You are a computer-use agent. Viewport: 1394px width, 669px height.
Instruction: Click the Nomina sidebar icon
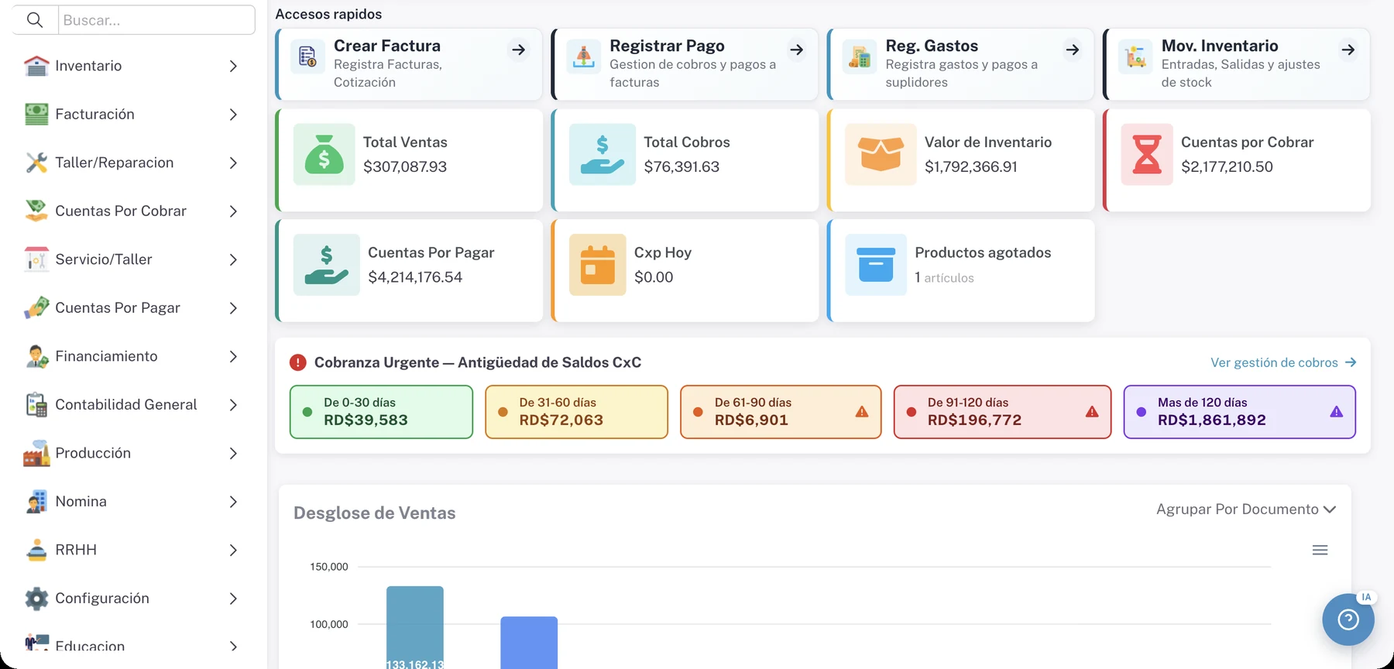tap(36, 502)
